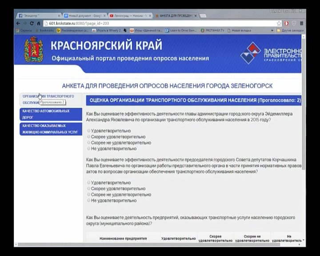Choose Скорее не удовлетворительно for the Эйдемиллер question

pyautogui.click(x=88, y=143)
